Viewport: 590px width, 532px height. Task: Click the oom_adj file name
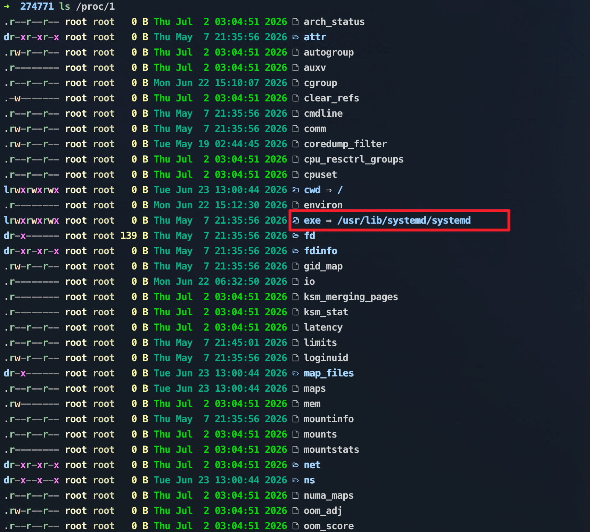pos(323,511)
